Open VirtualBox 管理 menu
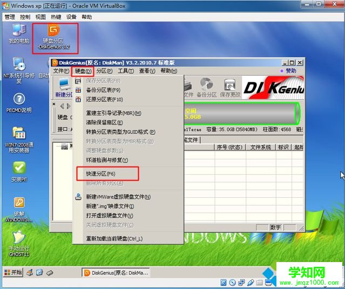 point(10,17)
